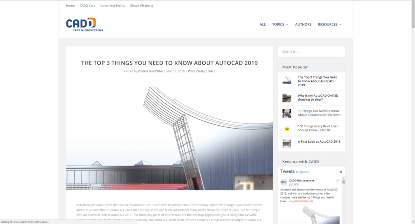This screenshot has height=224, width=415.
Task: Click the info icon in Tweets header
Action: tap(340, 172)
